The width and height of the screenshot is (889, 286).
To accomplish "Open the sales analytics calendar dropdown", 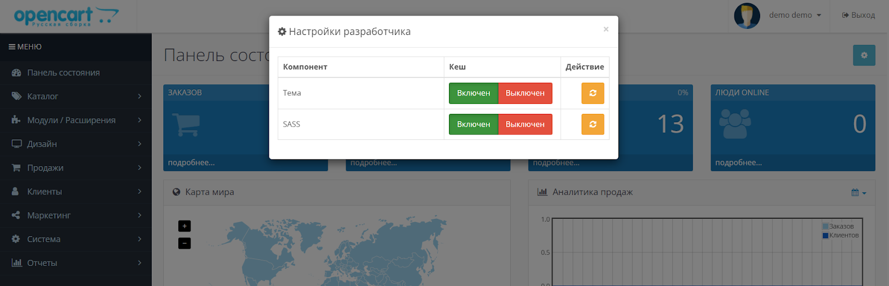I will [858, 193].
